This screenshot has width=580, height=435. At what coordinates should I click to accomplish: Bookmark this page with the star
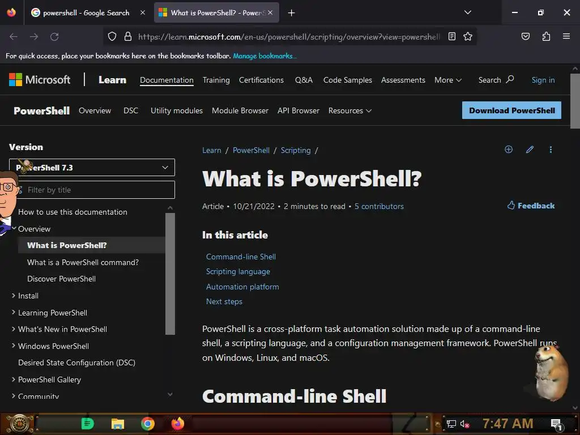pos(467,36)
